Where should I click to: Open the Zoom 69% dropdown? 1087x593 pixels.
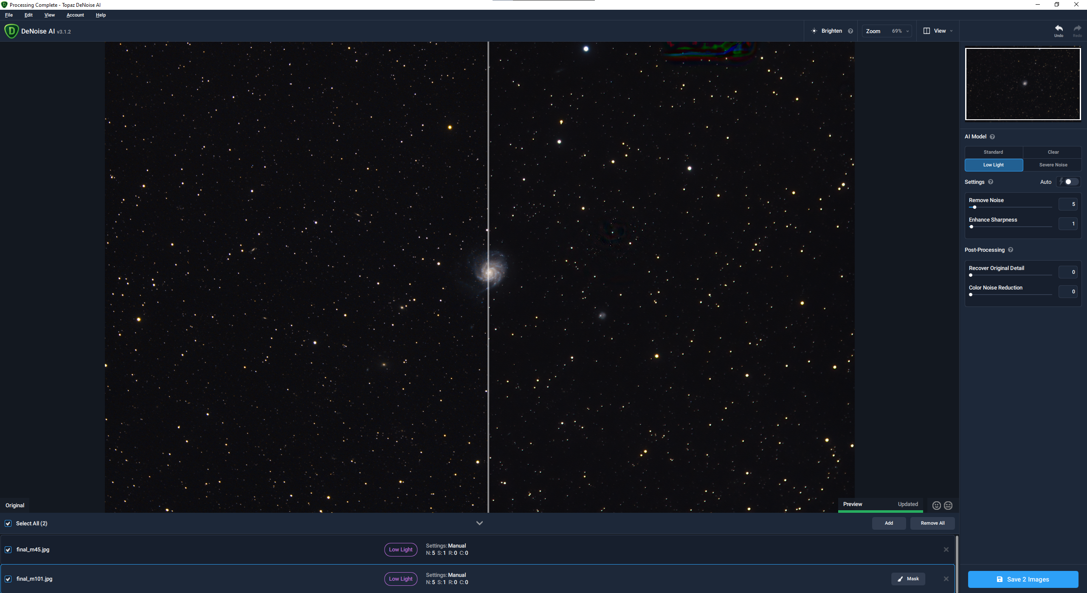pos(887,31)
